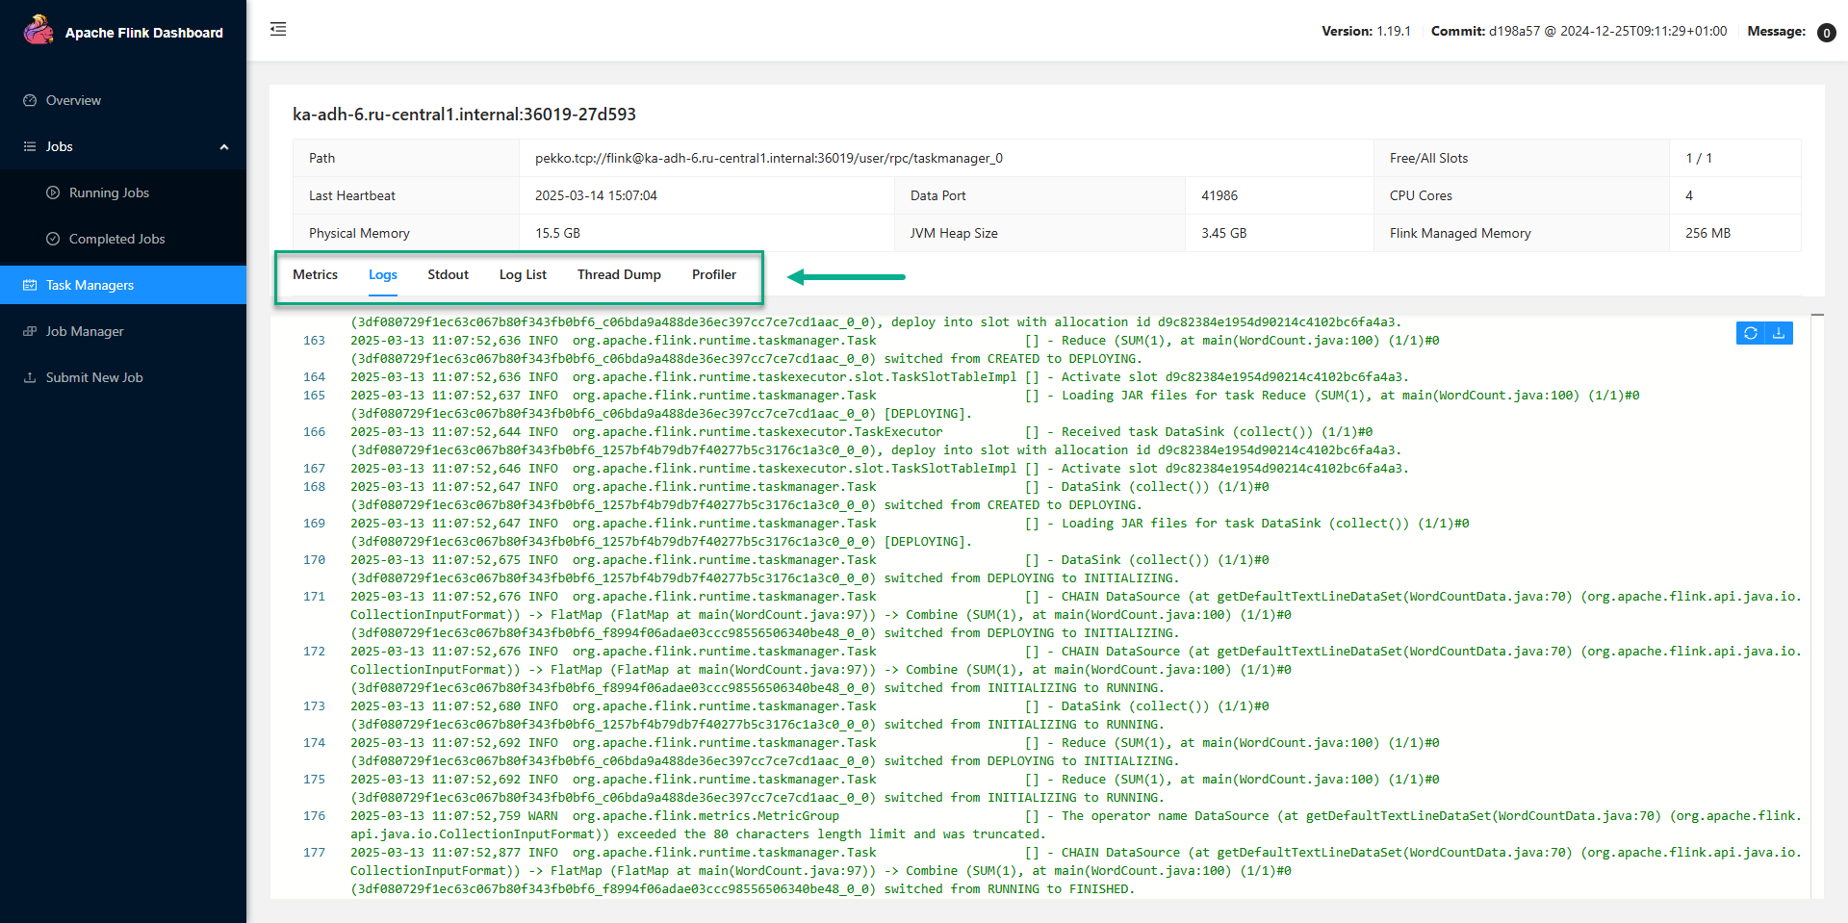Click the Apache Flink squirrel logo
1848x923 pixels.
tap(38, 31)
